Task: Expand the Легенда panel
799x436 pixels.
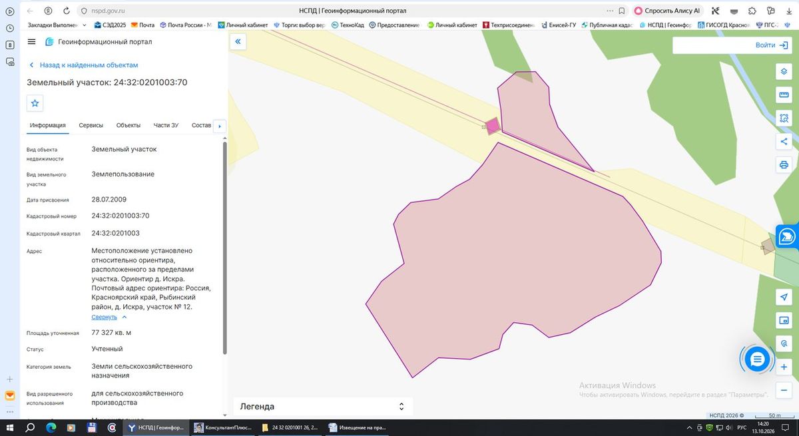Action: (323, 407)
